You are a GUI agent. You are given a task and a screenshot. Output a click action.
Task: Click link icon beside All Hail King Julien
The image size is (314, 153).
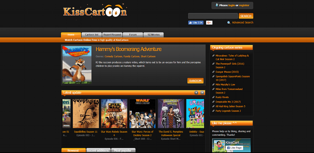(214, 106)
